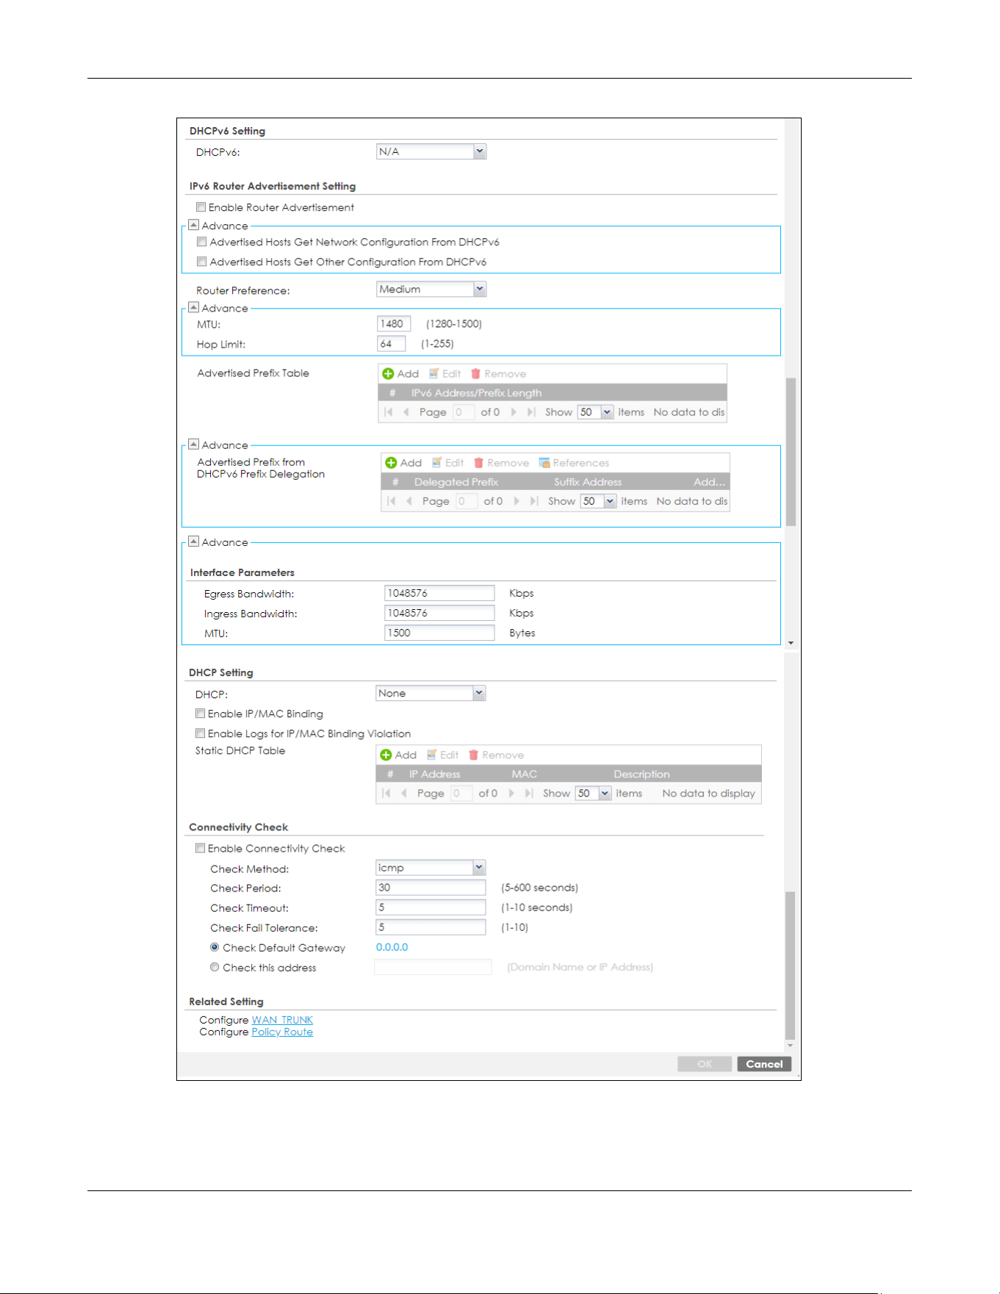Go to last page in Prefix Delegation table
This screenshot has width=1000, height=1294.
(533, 500)
